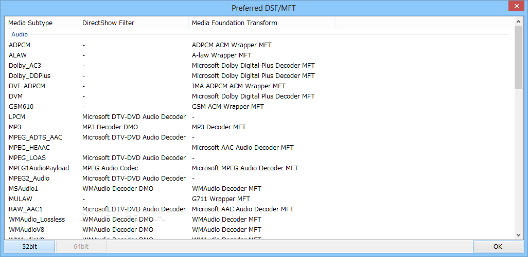Click the 32bit button
528x257 pixels.
pos(30,247)
